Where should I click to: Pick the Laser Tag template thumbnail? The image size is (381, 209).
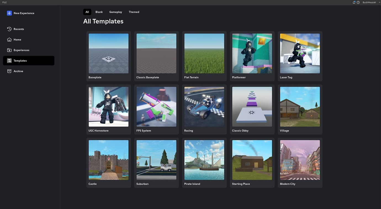[x=300, y=53]
